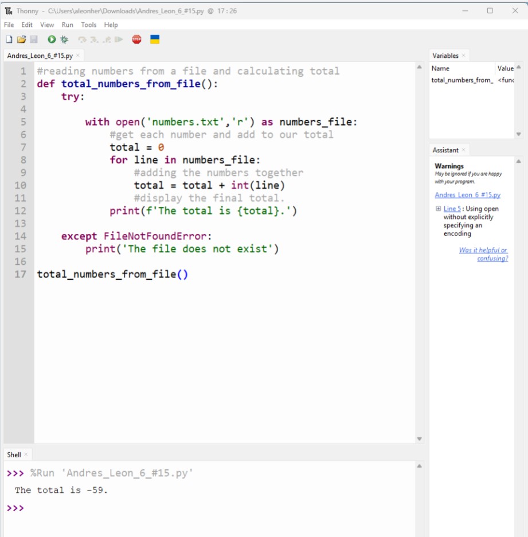This screenshot has width=528, height=537.
Task: Maximize the Thonny window
Action: (x=490, y=11)
